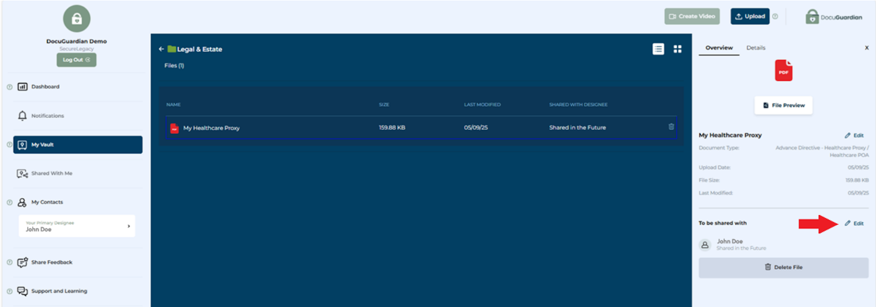Click the My Contacts person icon
876x307 pixels.
coord(22,202)
